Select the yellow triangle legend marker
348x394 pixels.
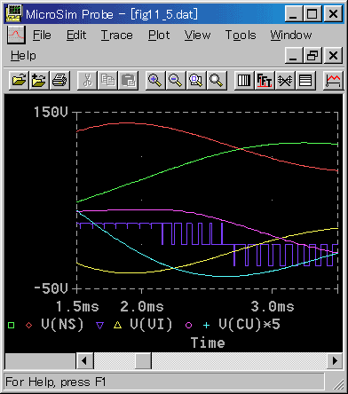pos(118,325)
